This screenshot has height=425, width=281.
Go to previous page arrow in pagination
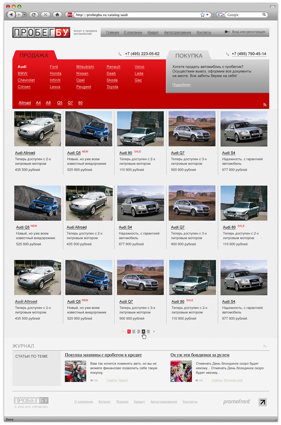[x=123, y=331]
